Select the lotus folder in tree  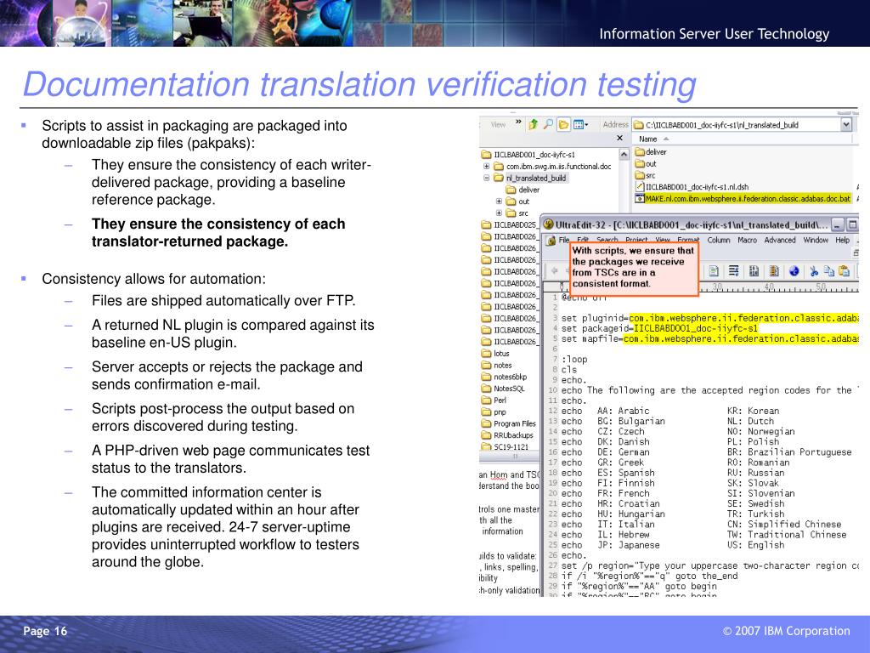pos(495,353)
